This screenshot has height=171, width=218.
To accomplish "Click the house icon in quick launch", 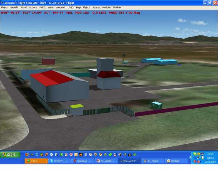I will pos(66,155).
